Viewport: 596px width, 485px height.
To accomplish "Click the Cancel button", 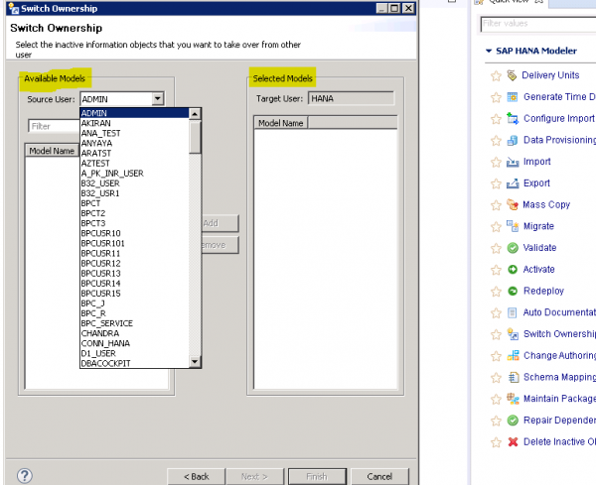I will (379, 476).
